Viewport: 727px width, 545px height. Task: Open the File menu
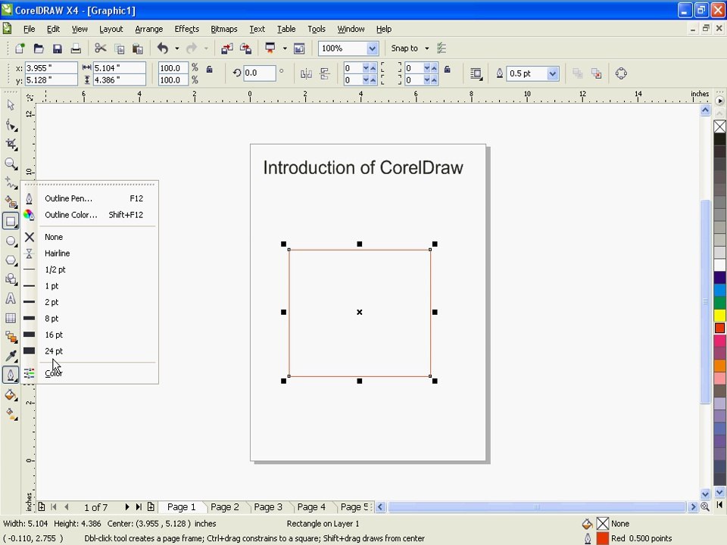[30, 29]
